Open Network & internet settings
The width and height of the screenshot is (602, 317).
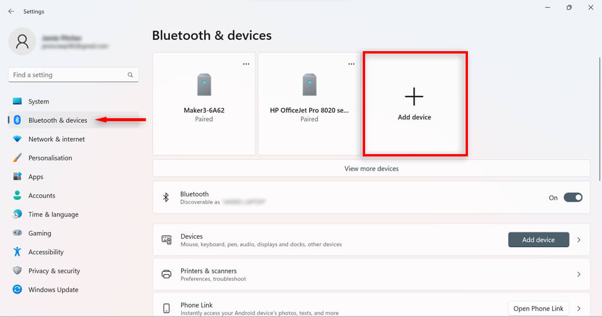(x=56, y=139)
